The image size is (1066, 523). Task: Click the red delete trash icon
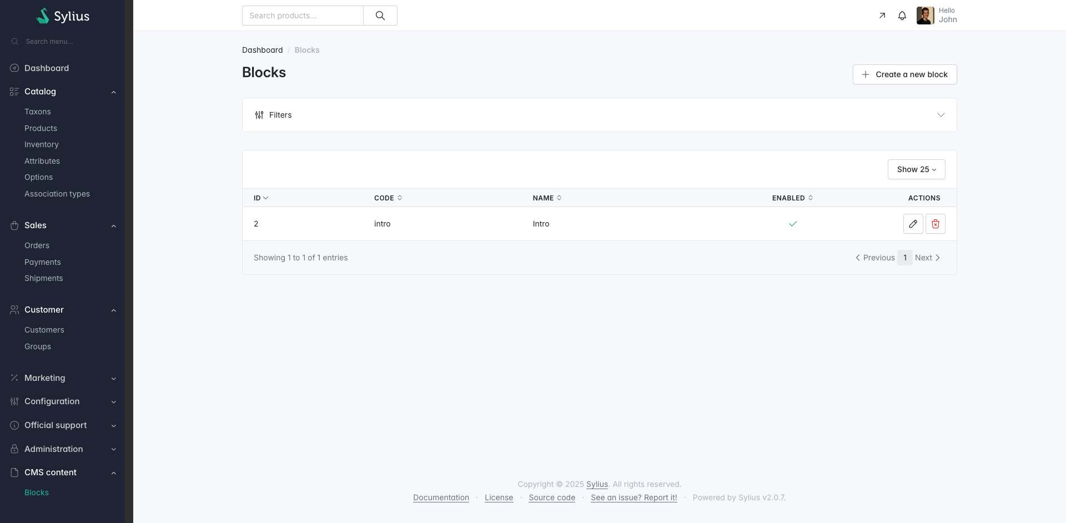[x=935, y=224]
